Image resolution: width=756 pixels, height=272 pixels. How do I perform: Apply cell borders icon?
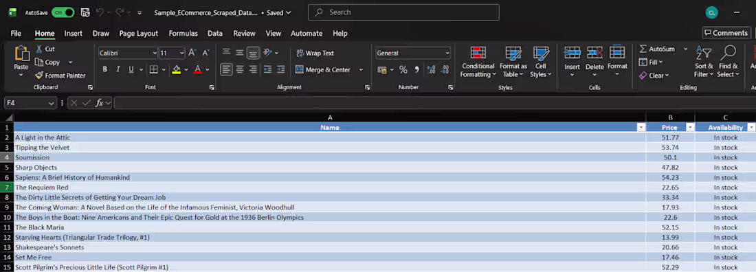[153, 69]
